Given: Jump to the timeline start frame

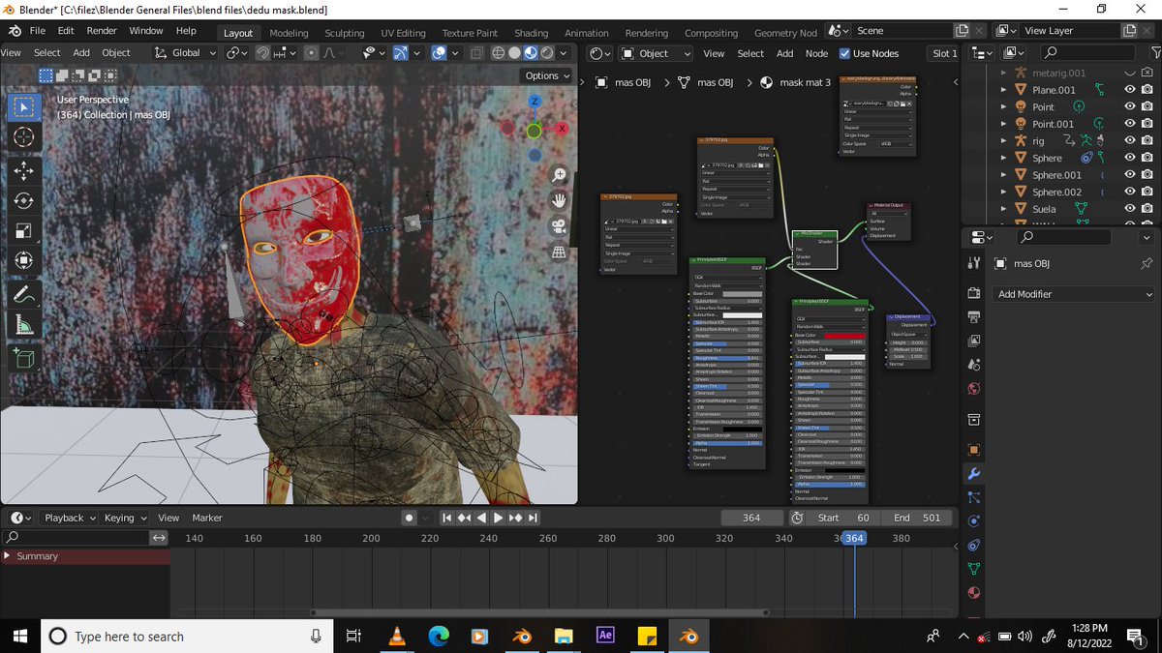Looking at the screenshot, I should pyautogui.click(x=446, y=518).
